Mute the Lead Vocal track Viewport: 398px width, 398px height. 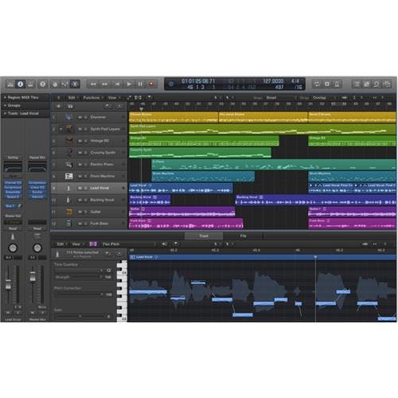point(80,188)
